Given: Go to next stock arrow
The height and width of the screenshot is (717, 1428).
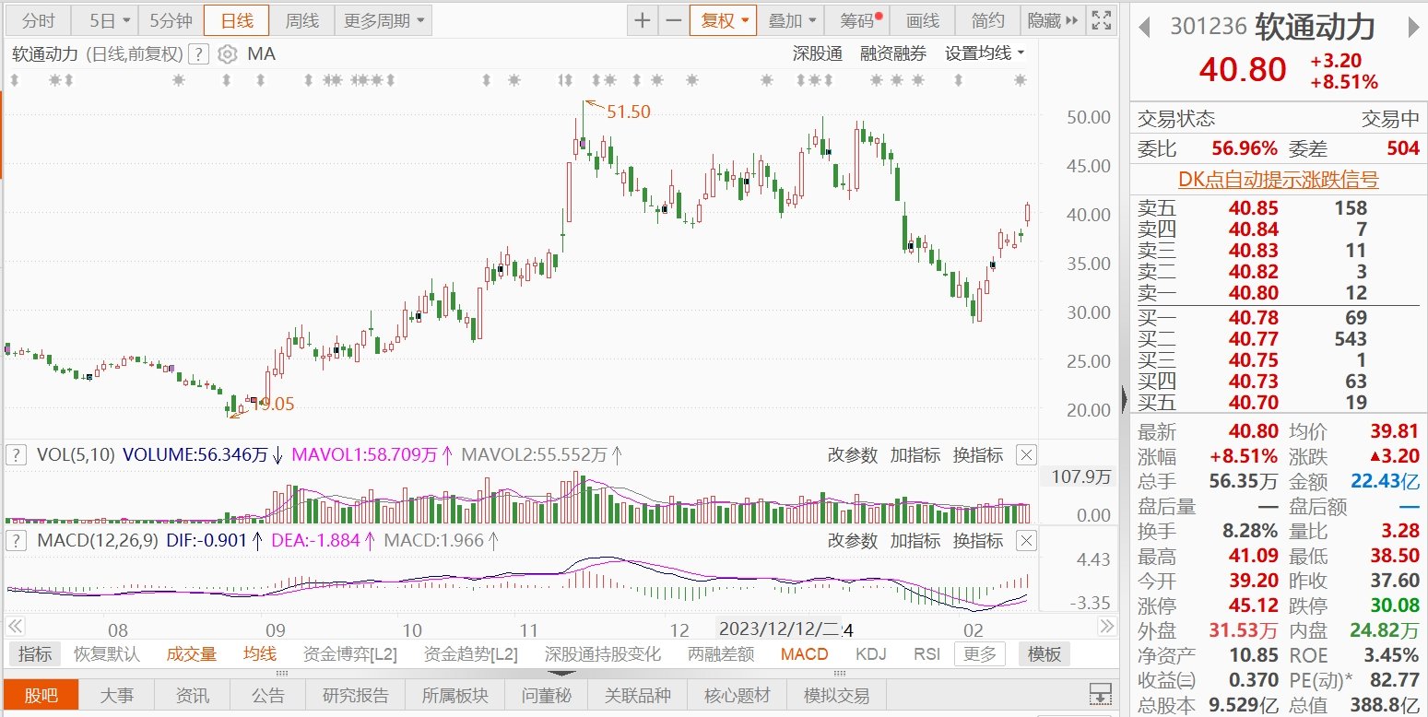Looking at the screenshot, I should (1413, 29).
